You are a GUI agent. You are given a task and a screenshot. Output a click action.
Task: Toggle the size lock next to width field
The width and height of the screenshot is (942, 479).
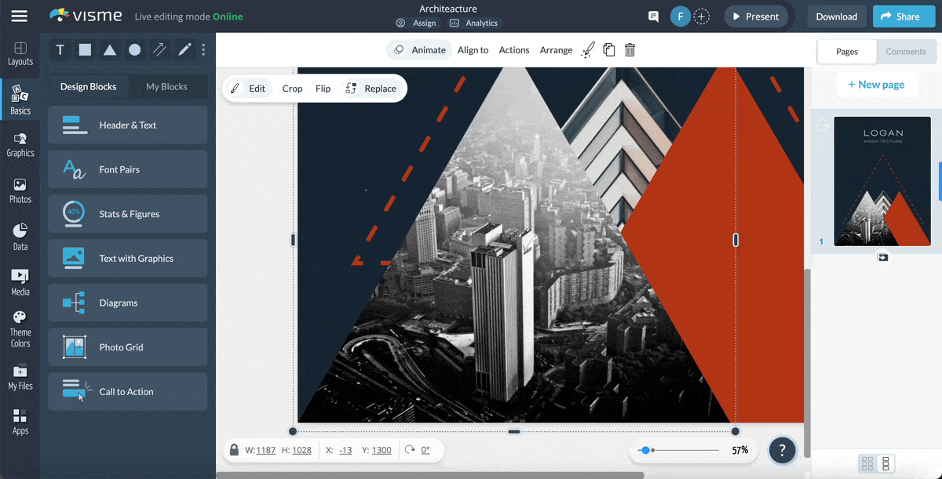(x=234, y=449)
